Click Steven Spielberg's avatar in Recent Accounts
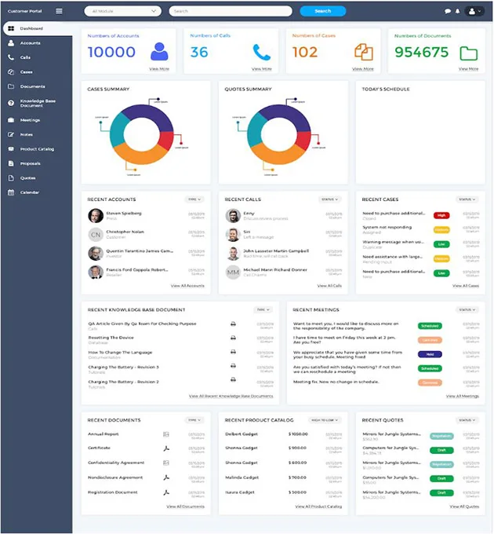The image size is (494, 534). pos(96,215)
